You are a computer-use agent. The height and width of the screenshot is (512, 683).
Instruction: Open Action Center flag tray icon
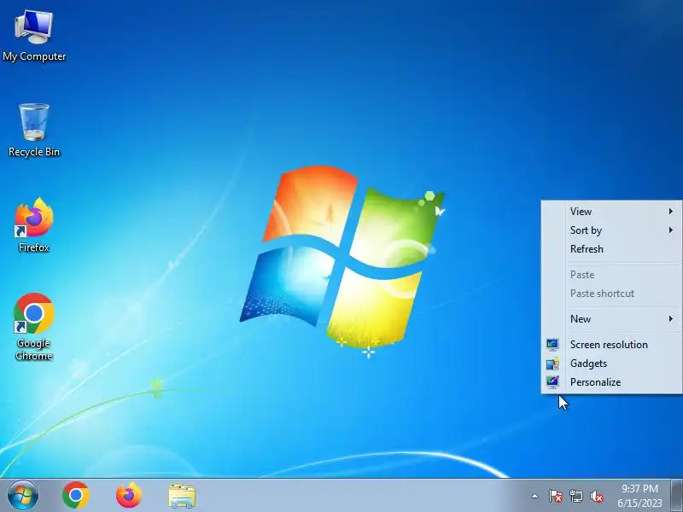(556, 496)
